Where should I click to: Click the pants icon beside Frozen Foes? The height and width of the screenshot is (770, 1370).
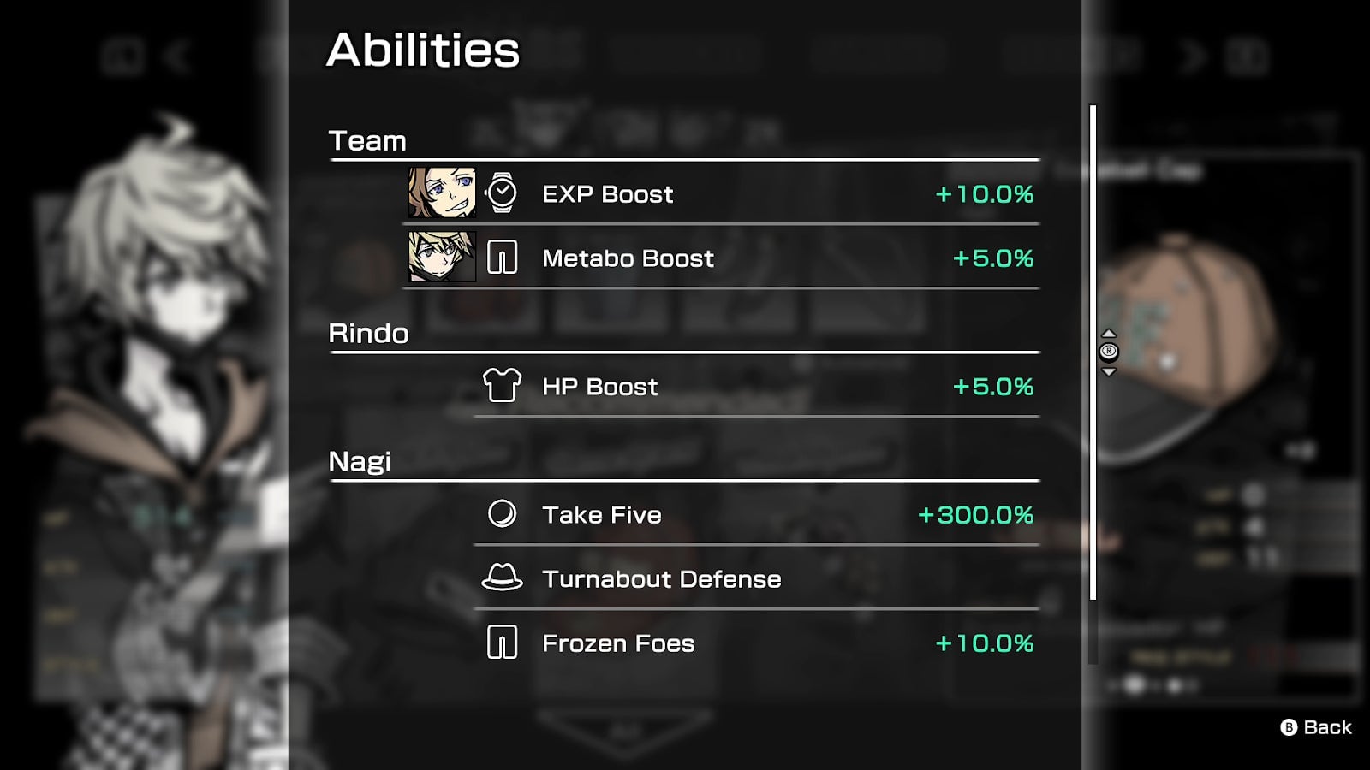point(502,643)
